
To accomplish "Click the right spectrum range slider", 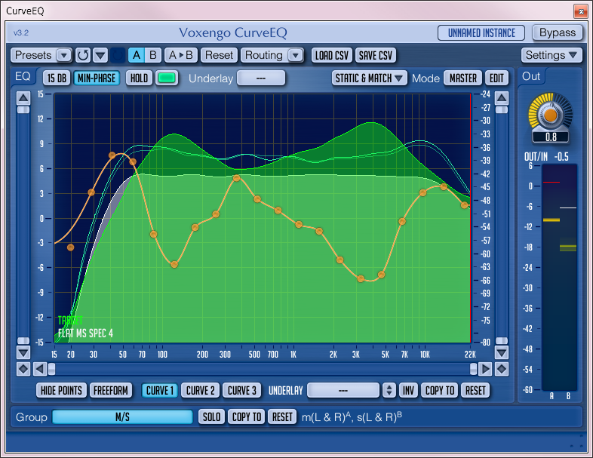I will coord(502,226).
